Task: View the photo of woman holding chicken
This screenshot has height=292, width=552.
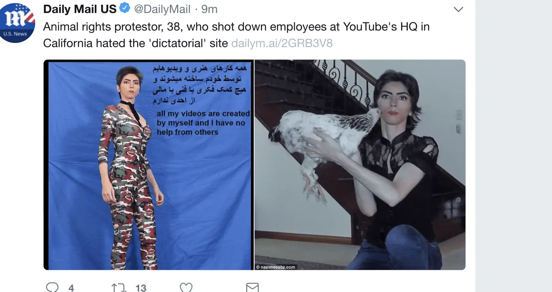Action: click(360, 165)
